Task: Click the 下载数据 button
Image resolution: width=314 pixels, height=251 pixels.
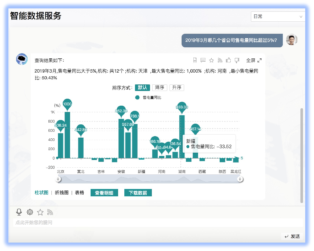Action: click(138, 193)
